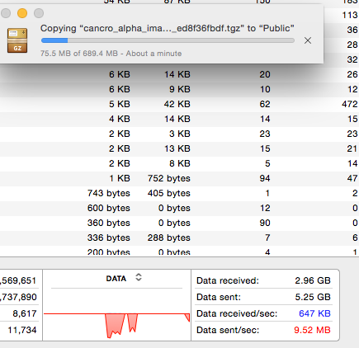Select the row with 600 bytes and 12 packets
This screenshot has width=359, height=348.
pos(179,208)
